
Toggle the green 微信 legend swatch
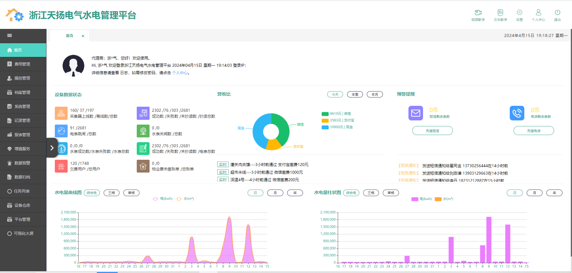(x=325, y=114)
